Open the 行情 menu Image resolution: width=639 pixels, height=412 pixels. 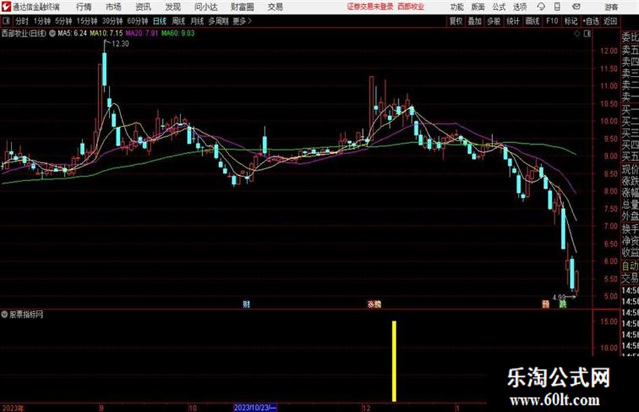[x=84, y=7]
